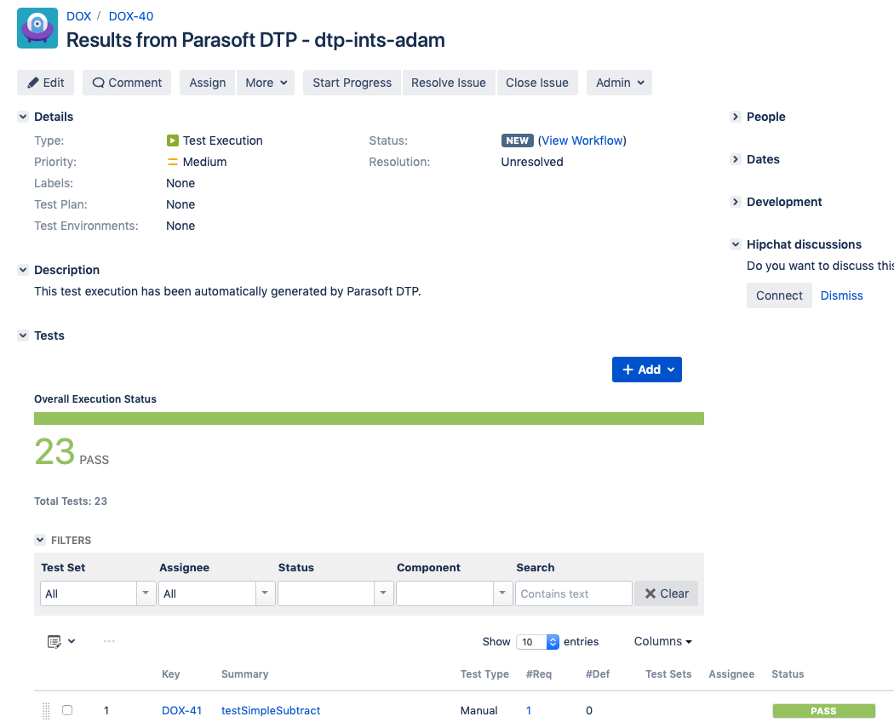This screenshot has height=728, width=894.
Task: Collapse the Details section
Action: [23, 117]
